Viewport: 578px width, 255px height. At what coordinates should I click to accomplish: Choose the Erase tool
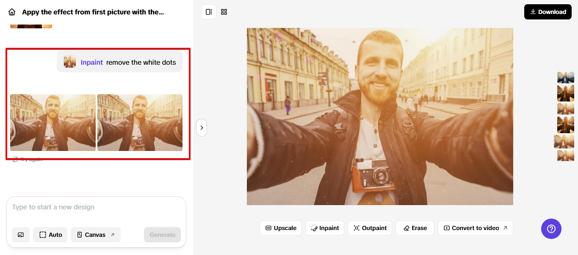415,228
